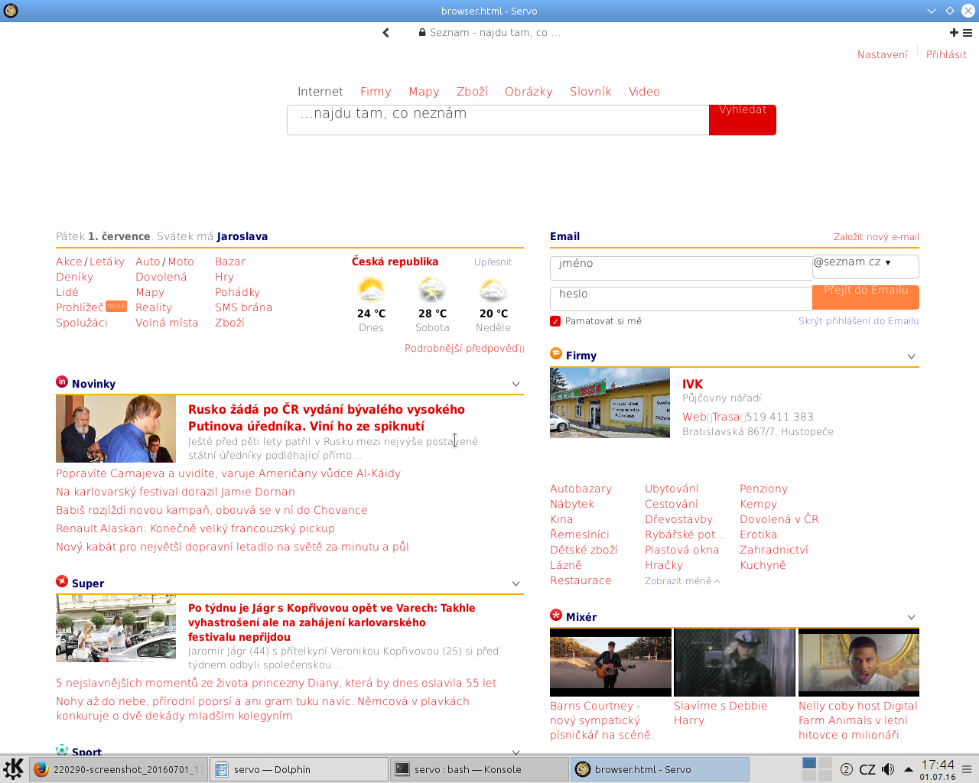This screenshot has width=979, height=783.
Task: Collapse the Mixér section chevron
Action: [911, 617]
